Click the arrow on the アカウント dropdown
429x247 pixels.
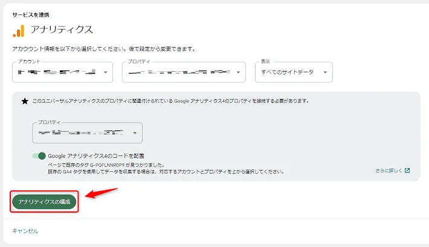pos(106,72)
